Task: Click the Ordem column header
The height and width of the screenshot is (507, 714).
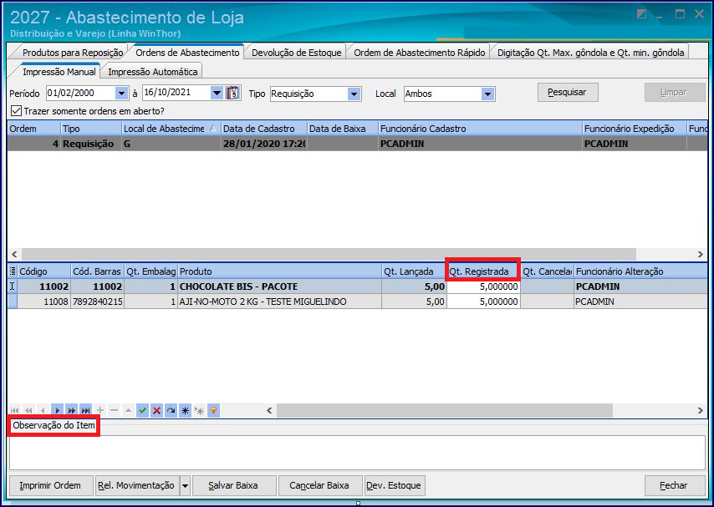Action: (33, 129)
